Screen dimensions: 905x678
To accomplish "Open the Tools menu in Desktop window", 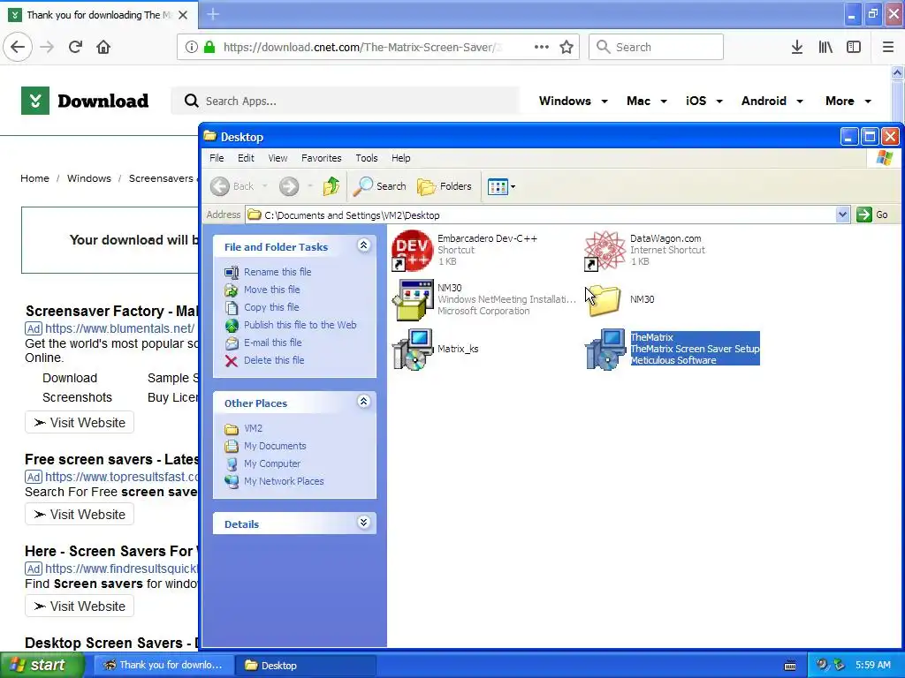I will 367,158.
